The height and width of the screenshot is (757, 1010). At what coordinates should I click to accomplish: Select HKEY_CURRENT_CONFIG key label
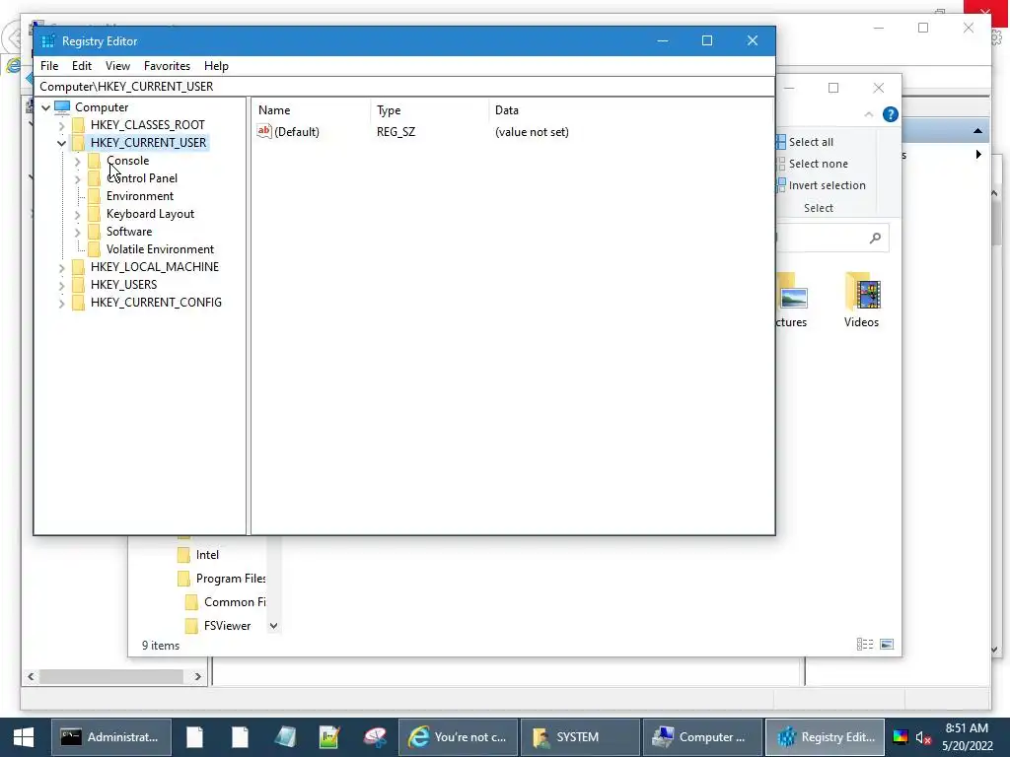(156, 302)
